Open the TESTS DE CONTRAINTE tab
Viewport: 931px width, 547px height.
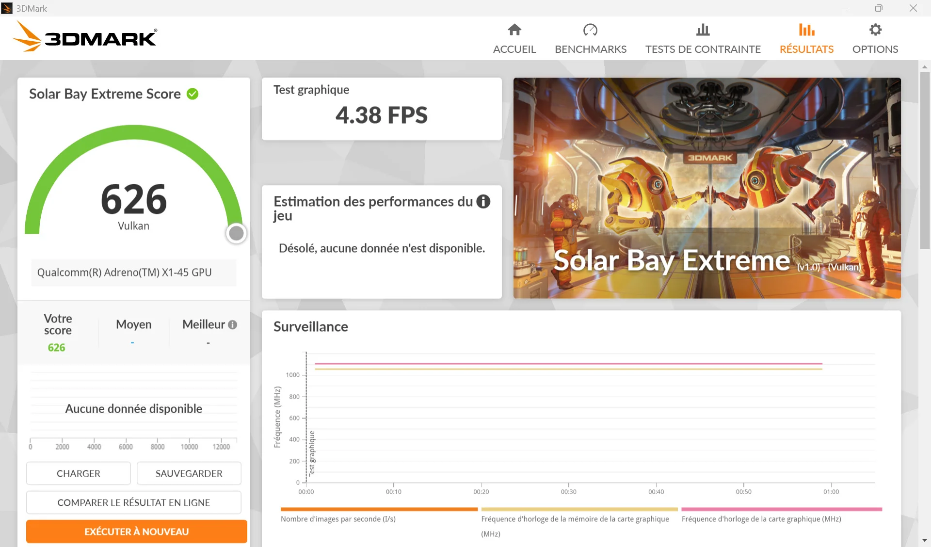[x=703, y=49]
